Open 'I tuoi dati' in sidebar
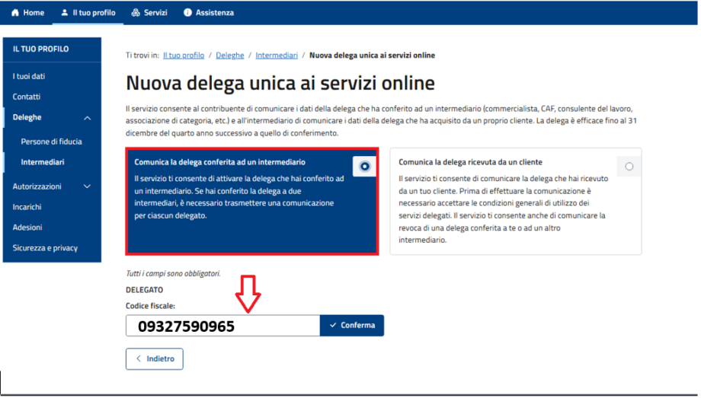The image size is (701, 398). 29,76
